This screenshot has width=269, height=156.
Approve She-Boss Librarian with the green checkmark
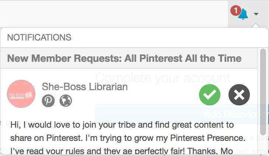pos(210,95)
